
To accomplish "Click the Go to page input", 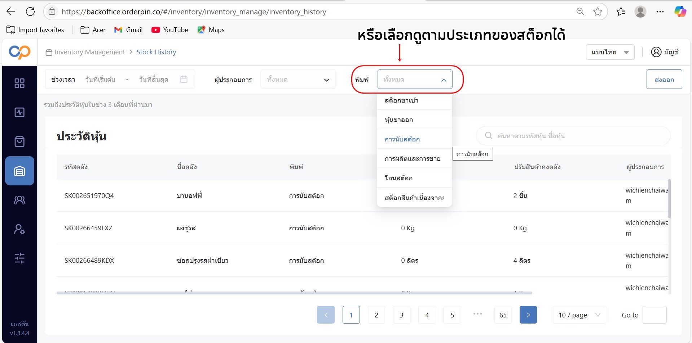I will point(654,315).
